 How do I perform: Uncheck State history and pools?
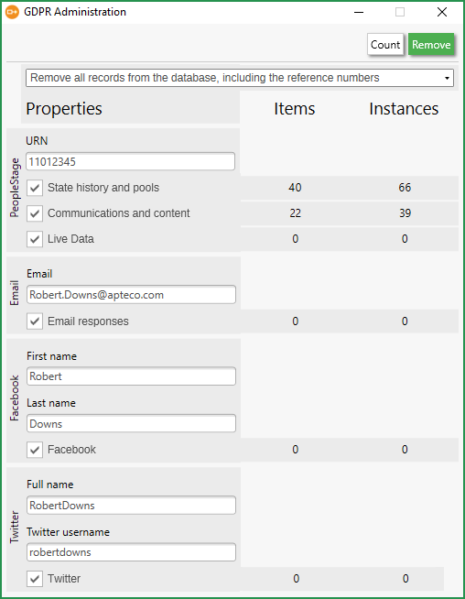(35, 188)
